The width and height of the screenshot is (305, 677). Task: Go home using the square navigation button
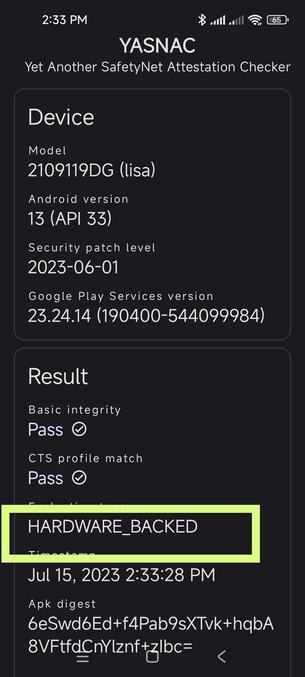point(152,657)
